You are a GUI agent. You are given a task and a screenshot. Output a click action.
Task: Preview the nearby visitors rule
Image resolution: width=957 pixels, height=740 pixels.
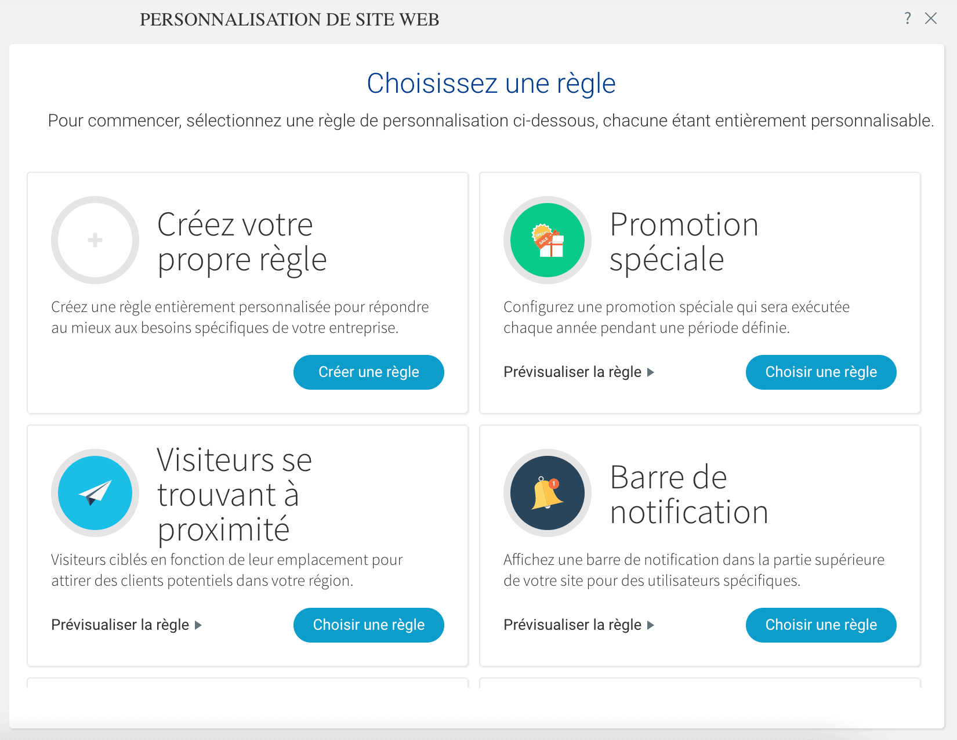120,625
